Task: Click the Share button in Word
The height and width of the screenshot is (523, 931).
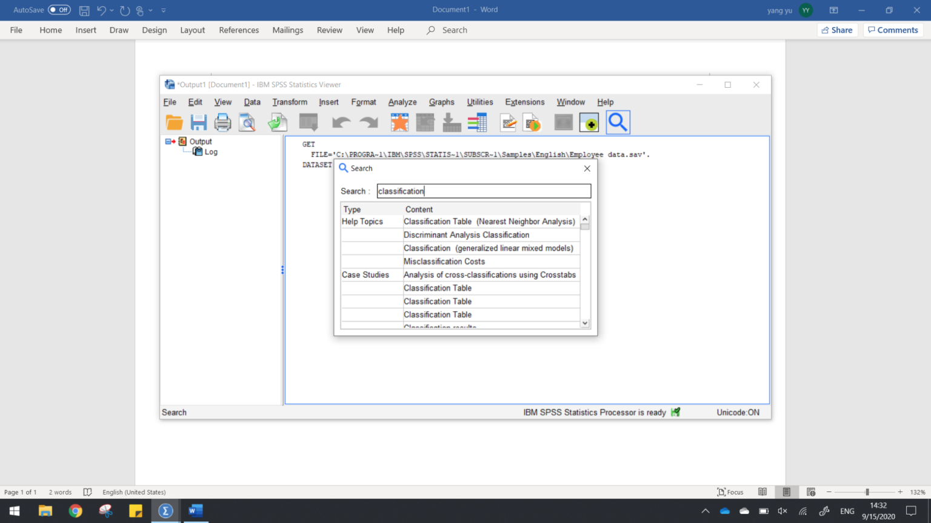Action: [x=837, y=30]
